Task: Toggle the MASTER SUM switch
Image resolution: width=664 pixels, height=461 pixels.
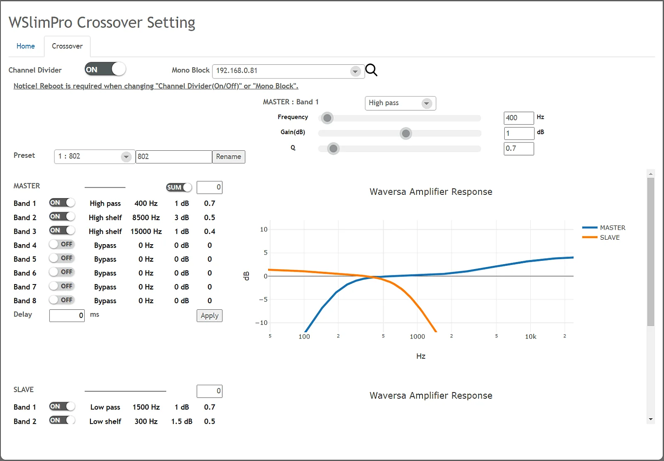Action: pyautogui.click(x=179, y=187)
